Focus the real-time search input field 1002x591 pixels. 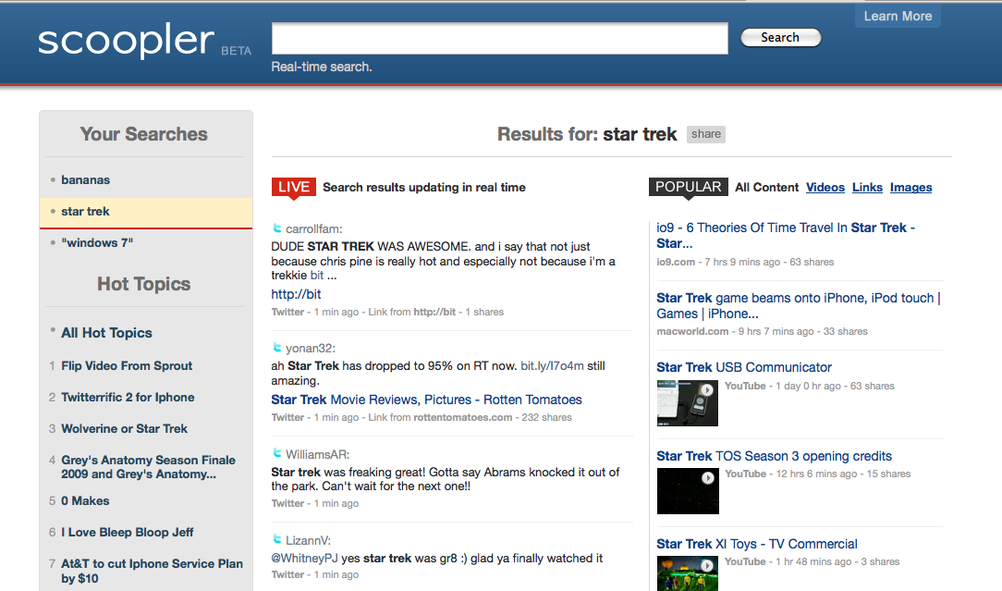coord(500,38)
